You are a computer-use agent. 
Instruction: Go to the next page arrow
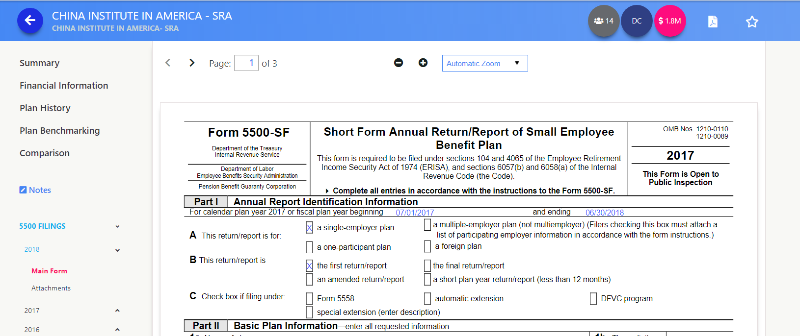pos(192,63)
